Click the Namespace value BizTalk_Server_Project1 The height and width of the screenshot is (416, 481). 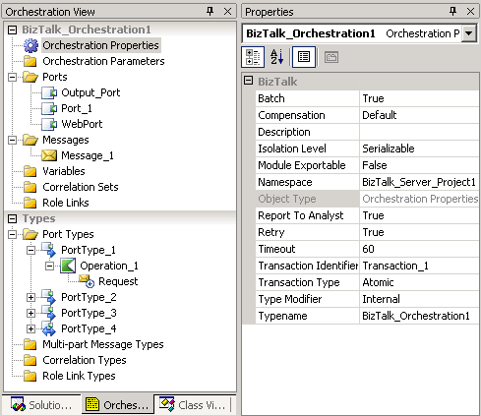tap(419, 182)
